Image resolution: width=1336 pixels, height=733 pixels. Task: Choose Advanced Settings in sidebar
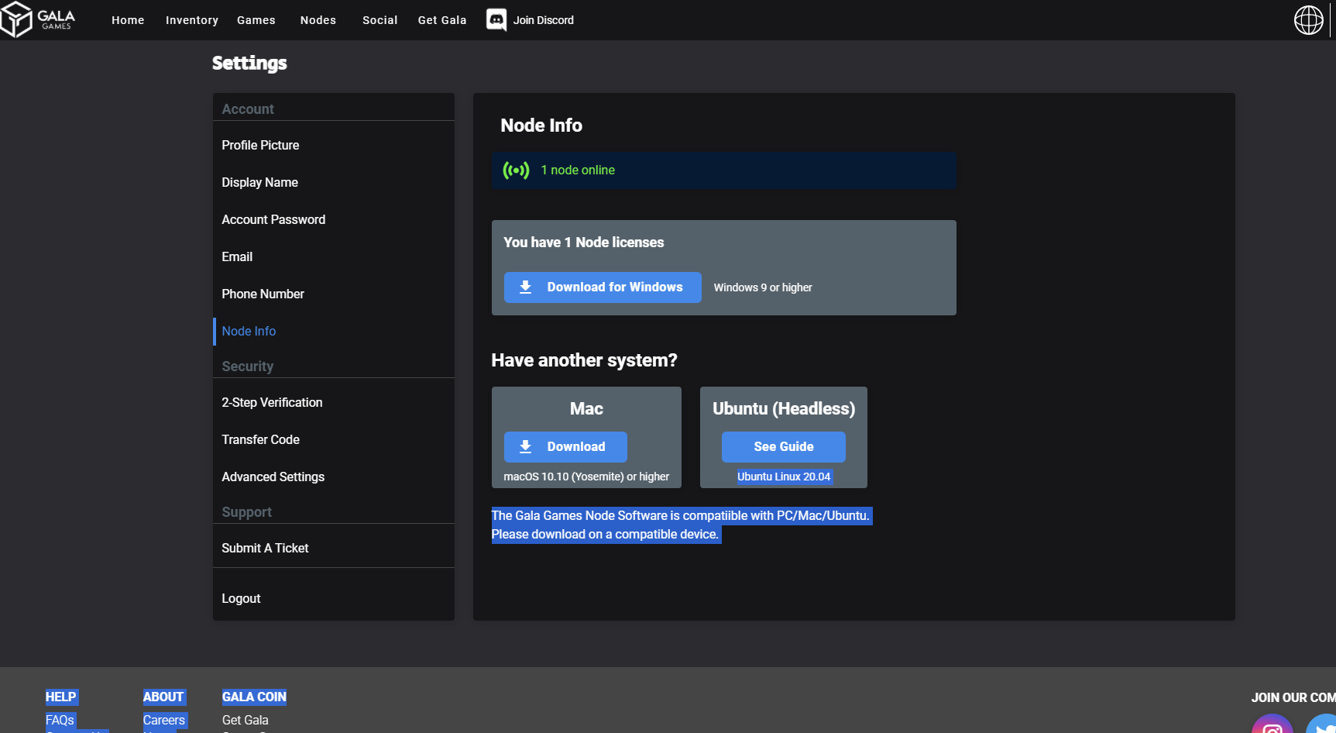(x=273, y=477)
